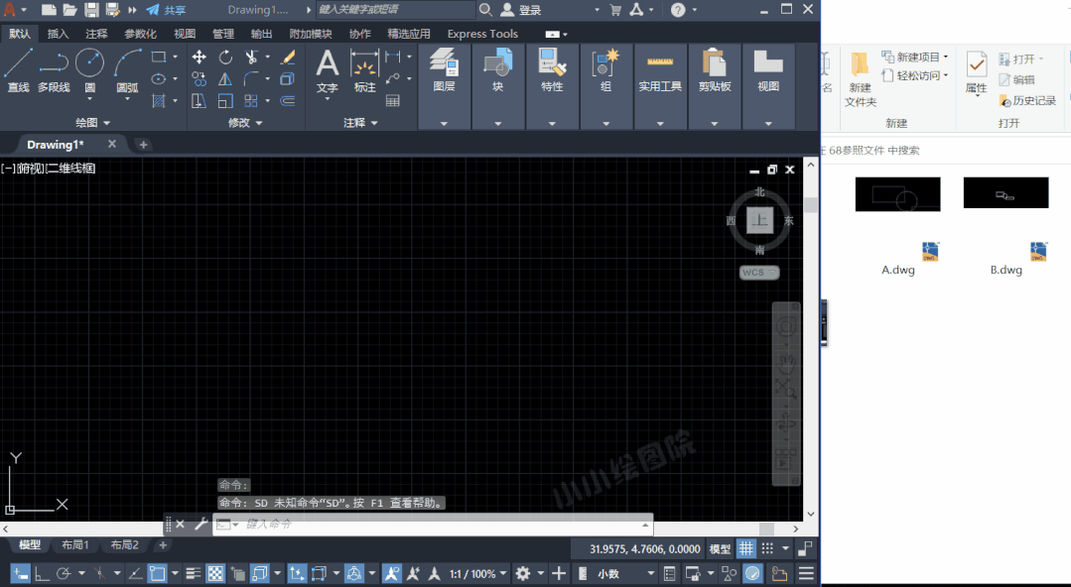
Task: Toggle hardware acceleration circle icon
Action: tap(752, 573)
